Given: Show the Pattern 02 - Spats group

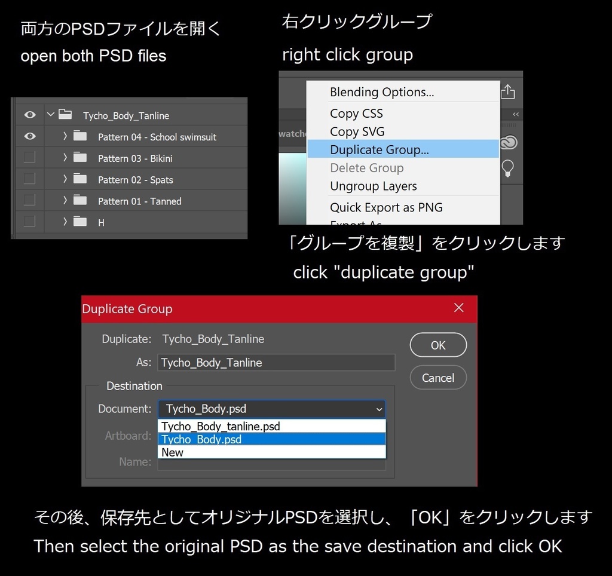Looking at the screenshot, I should point(29,179).
